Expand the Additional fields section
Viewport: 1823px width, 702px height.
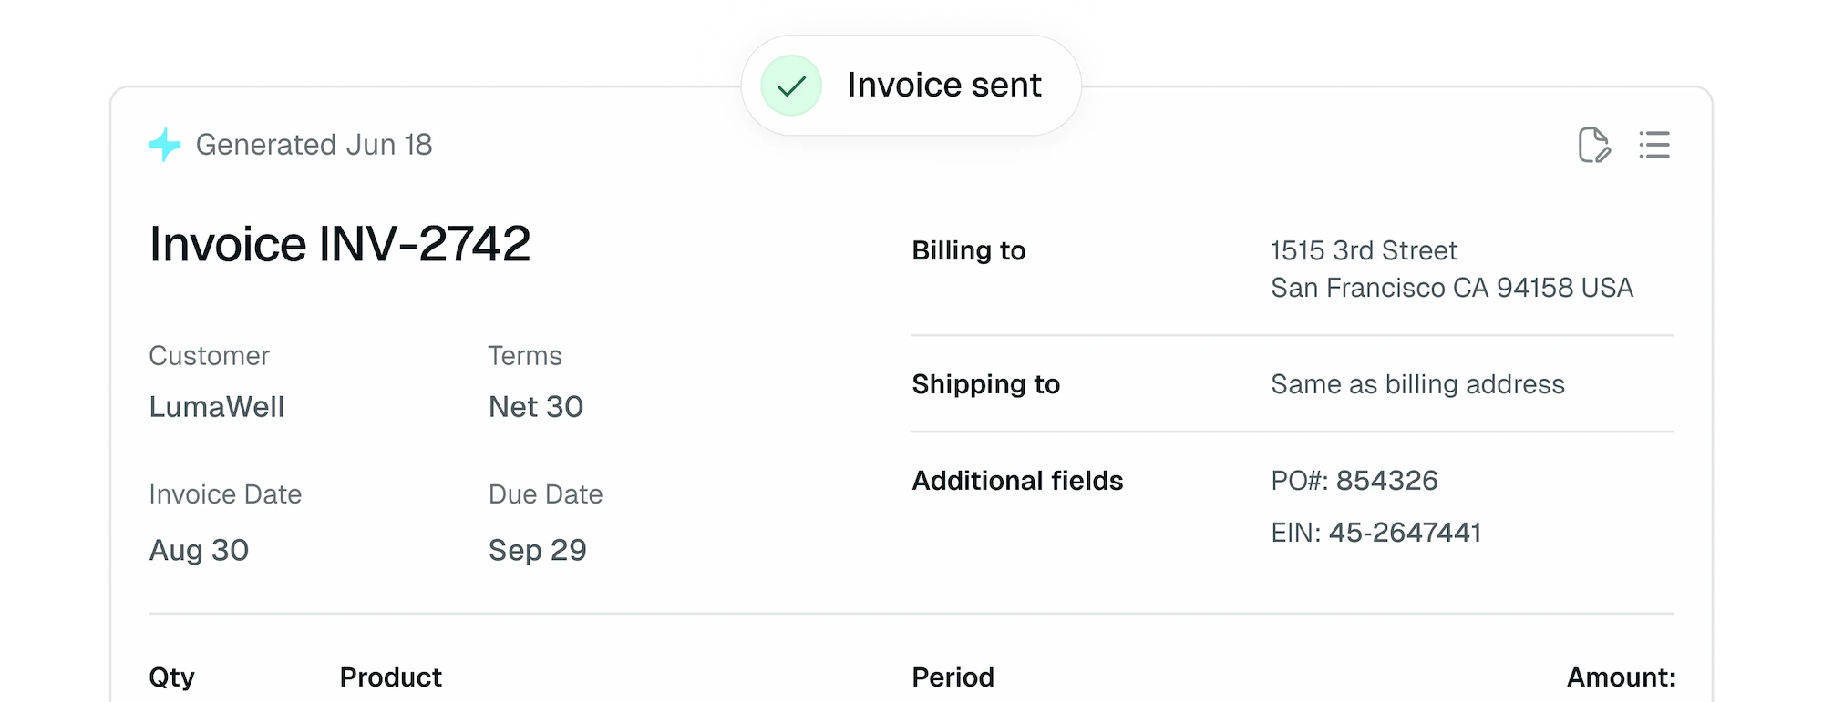click(1017, 480)
